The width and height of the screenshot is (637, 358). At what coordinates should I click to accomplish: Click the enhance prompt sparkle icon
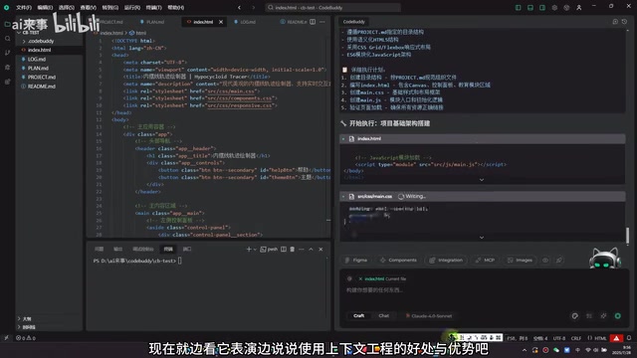click(x=603, y=316)
